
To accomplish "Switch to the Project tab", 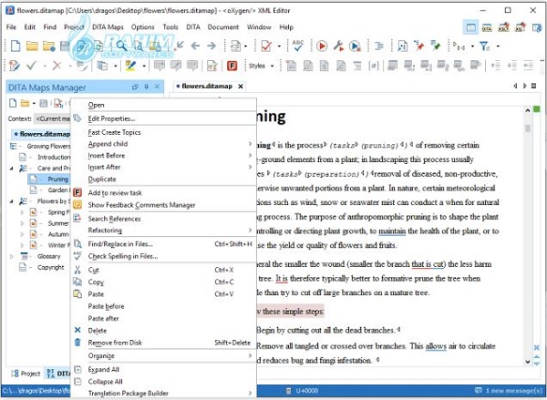I will tap(26, 374).
